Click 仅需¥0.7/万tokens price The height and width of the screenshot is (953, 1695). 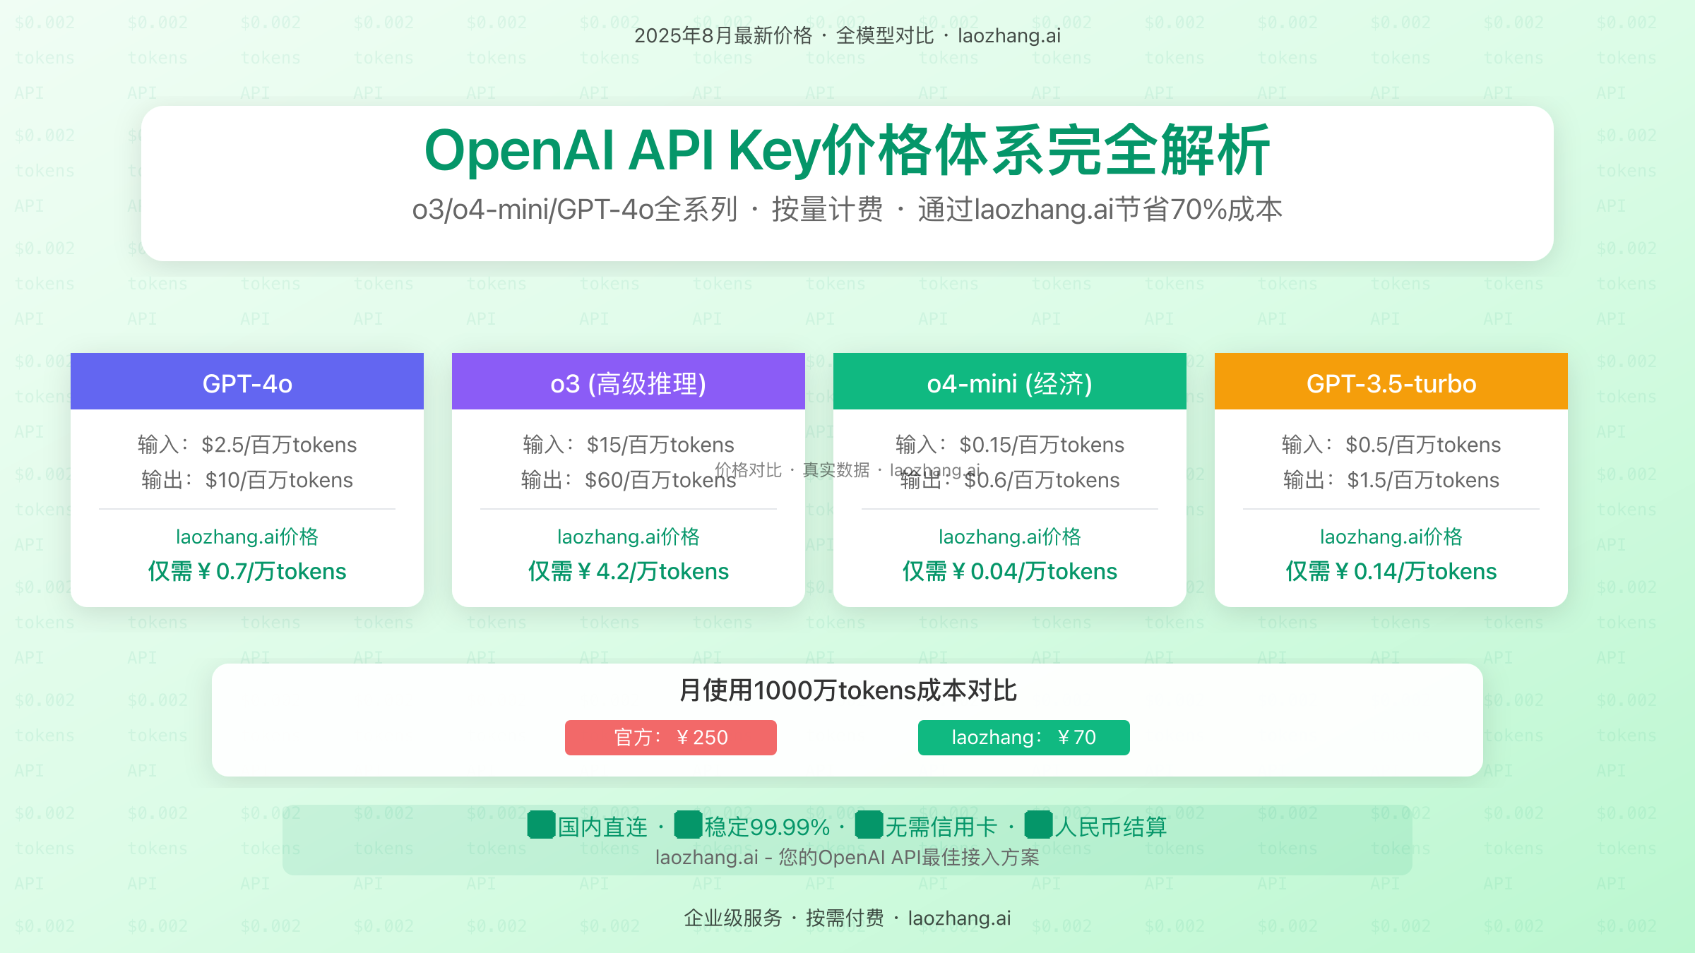coord(247,571)
